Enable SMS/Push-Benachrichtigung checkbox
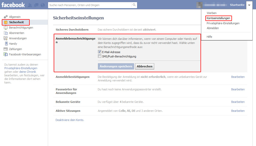The image size is (256, 146). [x=99, y=56]
